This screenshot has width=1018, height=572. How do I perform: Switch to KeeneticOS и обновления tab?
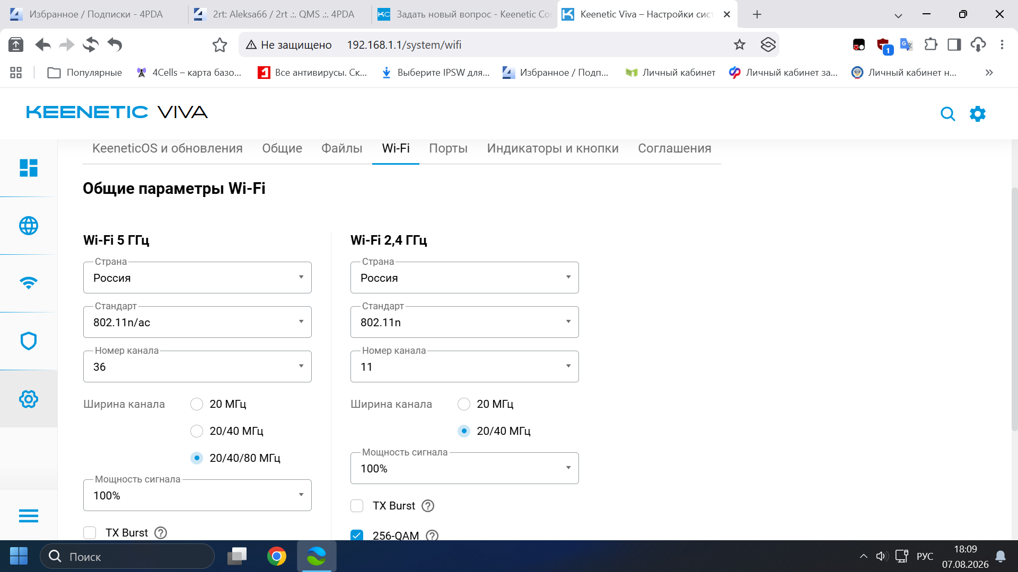(x=168, y=148)
